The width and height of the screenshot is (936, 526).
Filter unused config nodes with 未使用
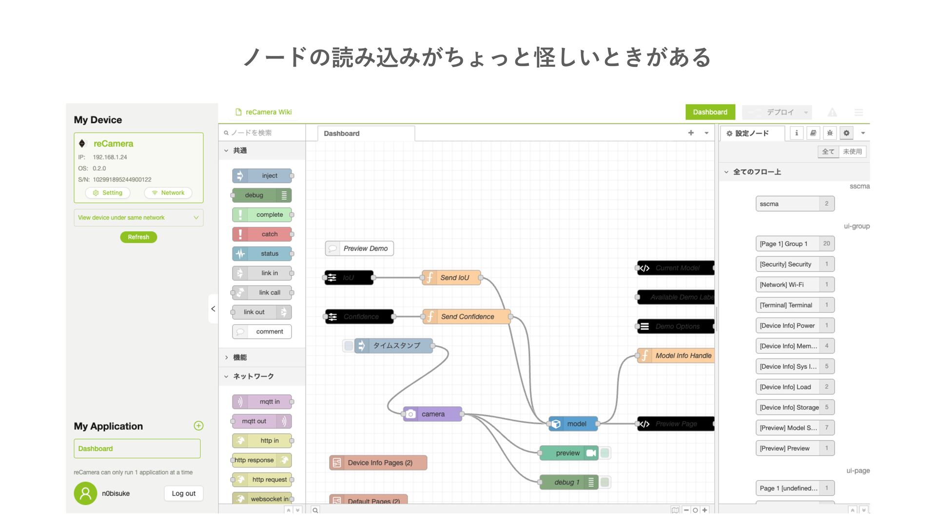[853, 151]
